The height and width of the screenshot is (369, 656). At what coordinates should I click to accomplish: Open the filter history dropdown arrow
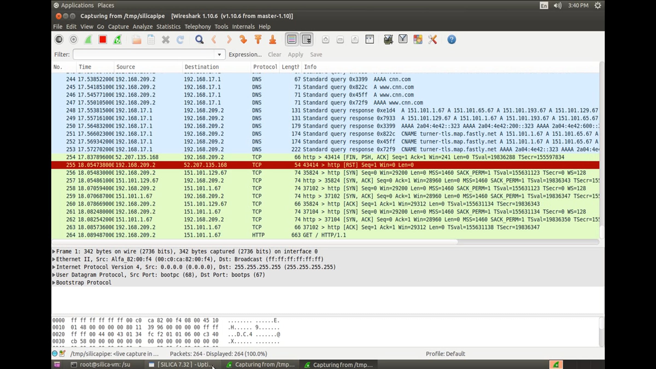(x=219, y=55)
